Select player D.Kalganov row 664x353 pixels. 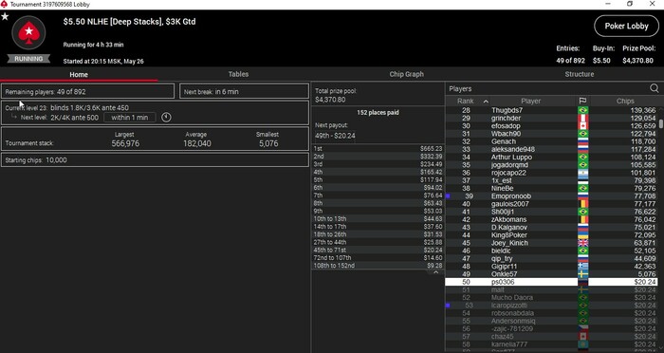pyautogui.click(x=551, y=227)
